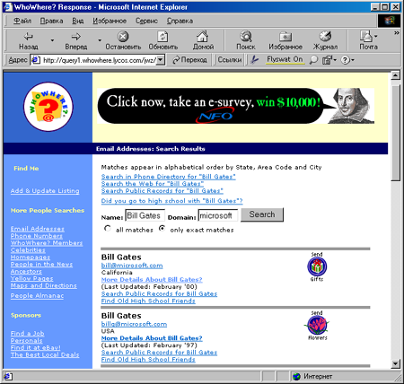The width and height of the screenshot is (404, 384).
Task: Click the Domain input field
Action: pos(218,215)
